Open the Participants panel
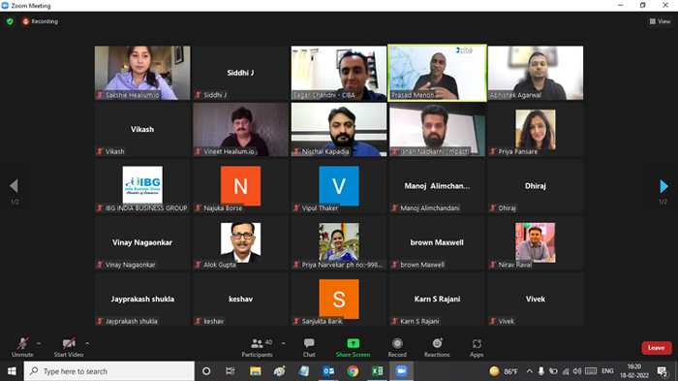The image size is (678, 381). 257,348
